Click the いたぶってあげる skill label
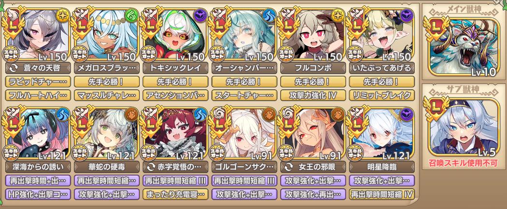The width and height of the screenshot is (507, 209). click(381, 68)
